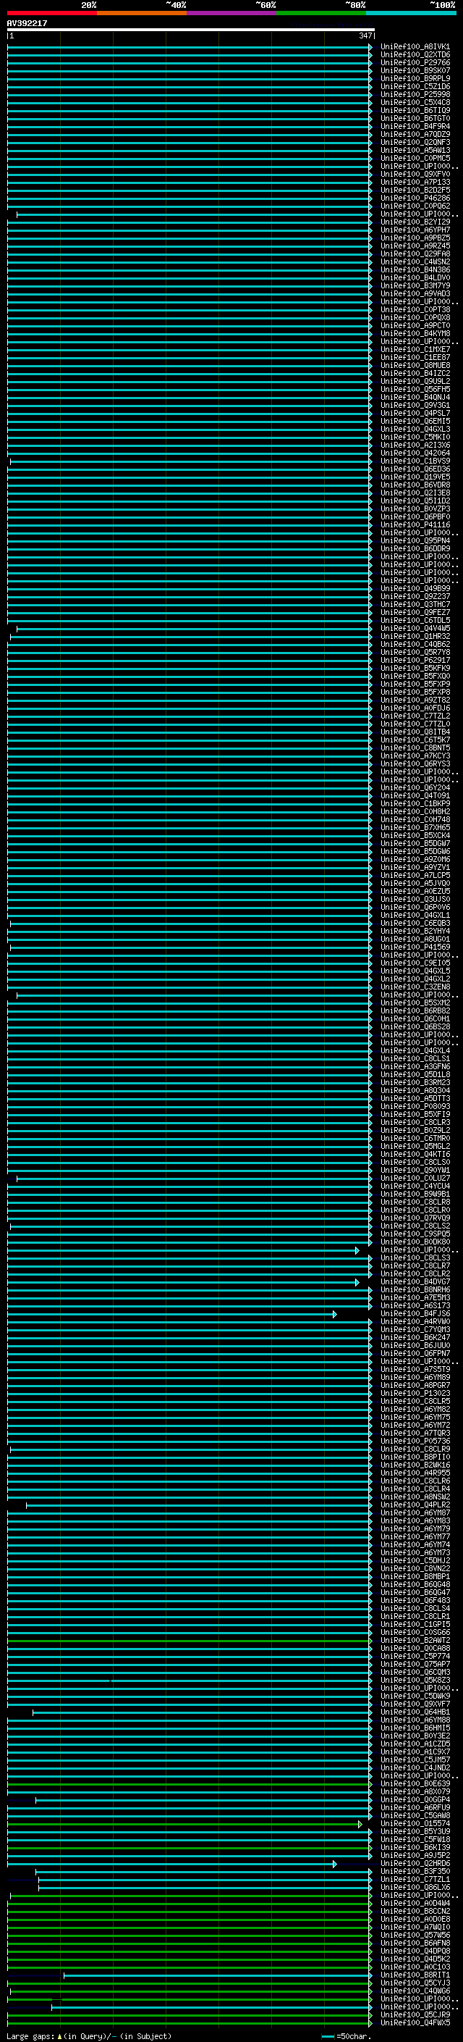Viewport: 463px width, 2042px height.
Task: Click the alignment bar of UniRef100_B4DVG7
Action: (x=183, y=1282)
